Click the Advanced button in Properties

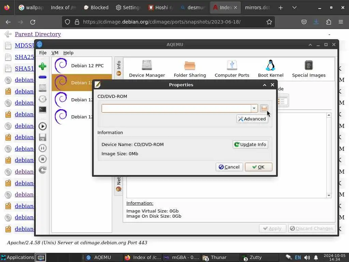252,119
